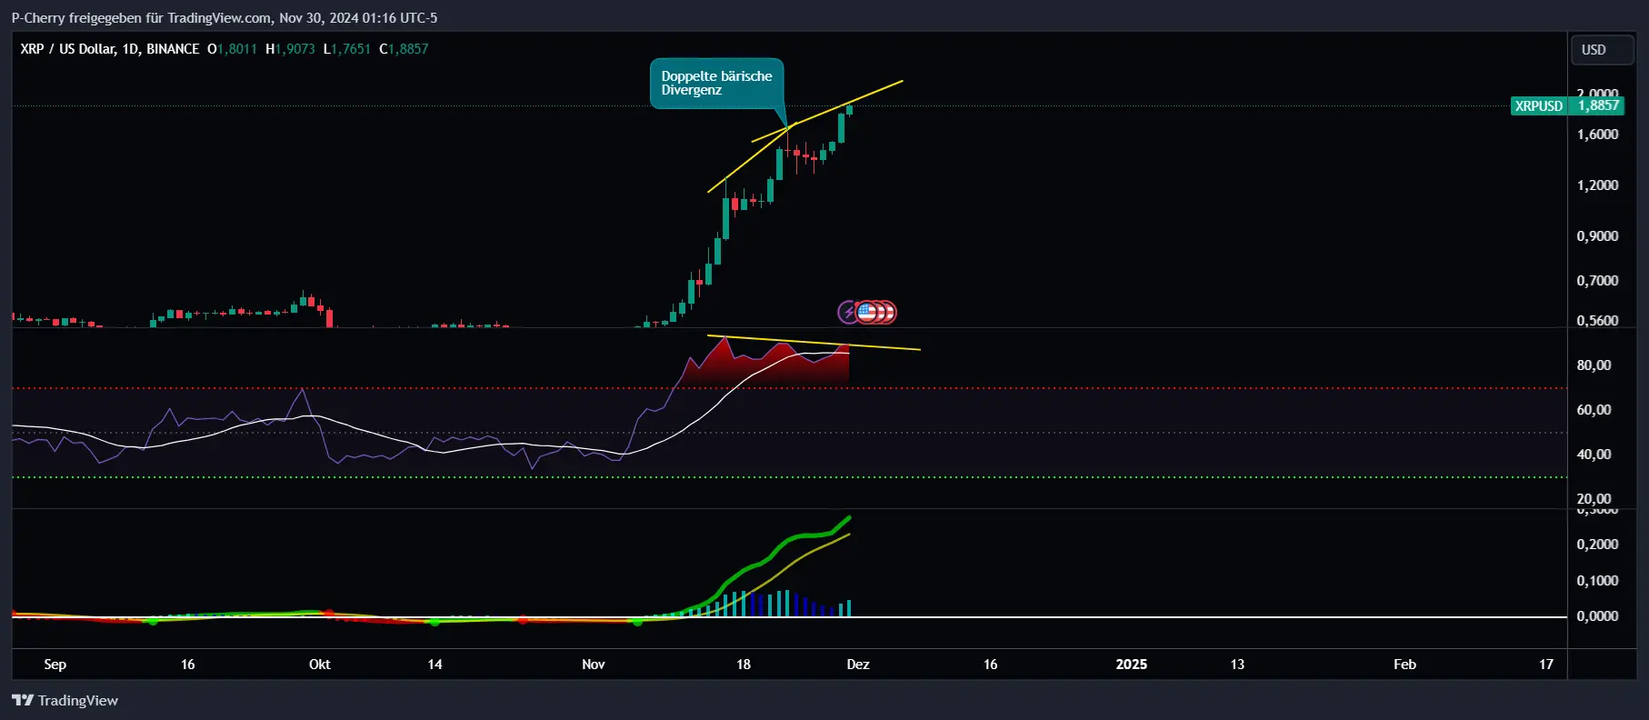Click the Sep date label

(55, 665)
